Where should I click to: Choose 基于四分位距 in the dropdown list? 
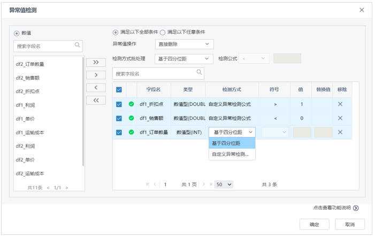tap(232, 143)
